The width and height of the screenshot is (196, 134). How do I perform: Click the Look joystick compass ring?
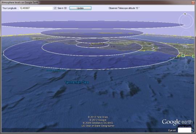[186, 21]
